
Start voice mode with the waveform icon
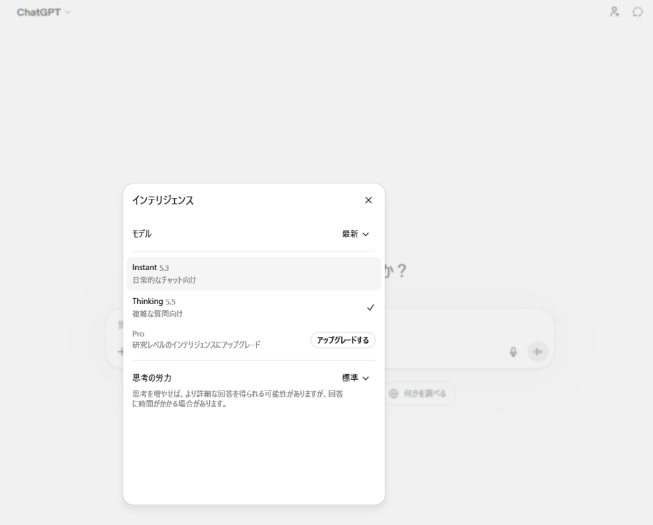coord(538,352)
